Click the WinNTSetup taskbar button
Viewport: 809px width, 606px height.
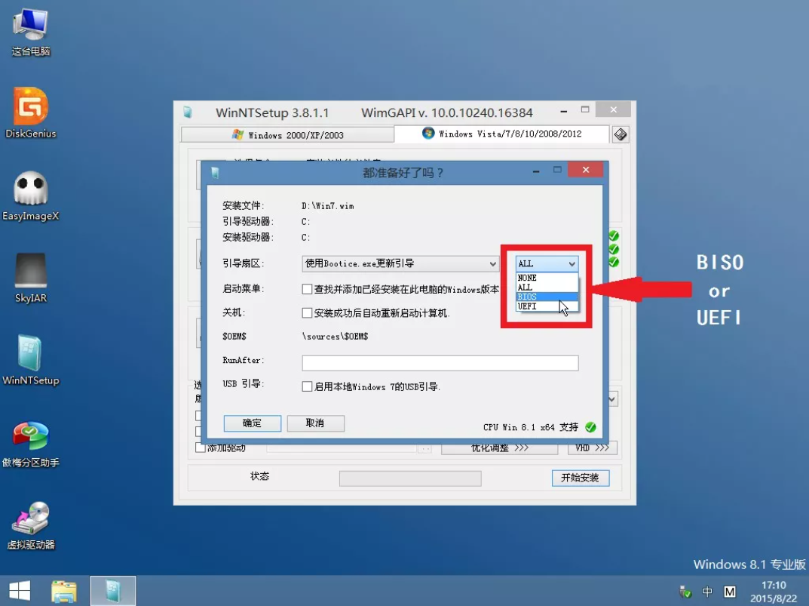[113, 590]
